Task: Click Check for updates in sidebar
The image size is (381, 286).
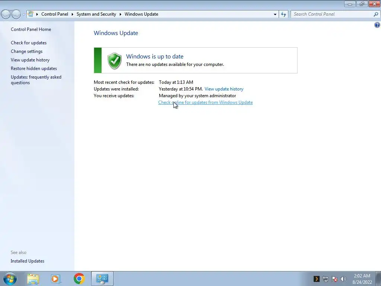Action: click(29, 42)
